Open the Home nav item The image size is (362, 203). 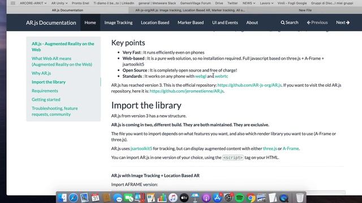pos(90,23)
